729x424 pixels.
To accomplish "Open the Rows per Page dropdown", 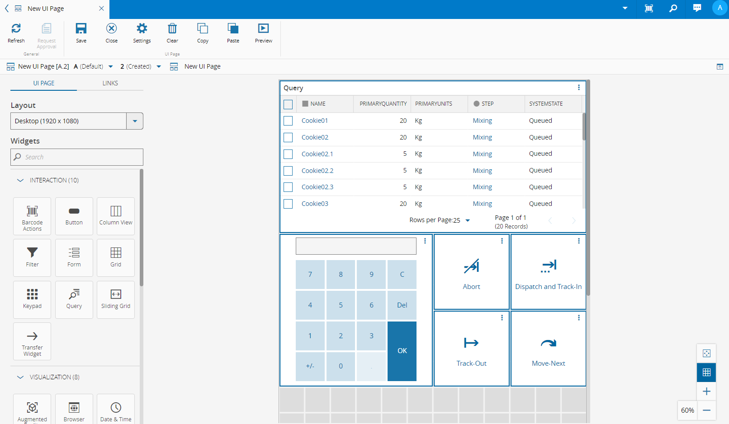I will click(468, 220).
